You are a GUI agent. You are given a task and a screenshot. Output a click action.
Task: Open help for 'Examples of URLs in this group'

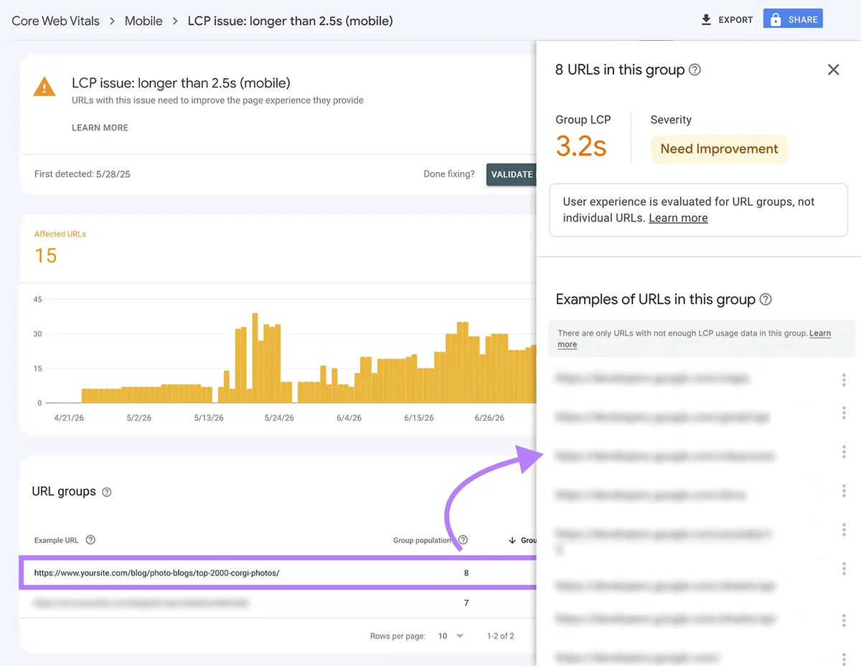pyautogui.click(x=766, y=300)
